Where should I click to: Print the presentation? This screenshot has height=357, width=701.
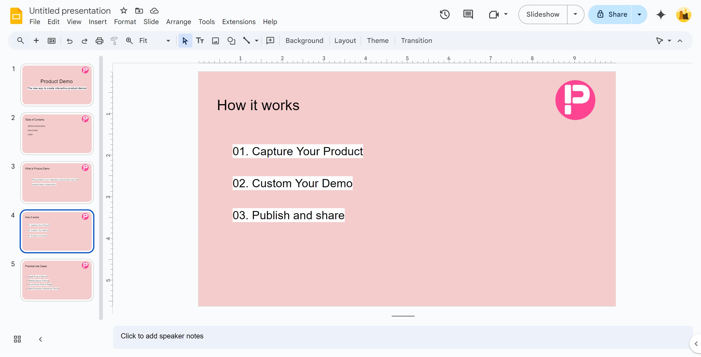point(99,41)
